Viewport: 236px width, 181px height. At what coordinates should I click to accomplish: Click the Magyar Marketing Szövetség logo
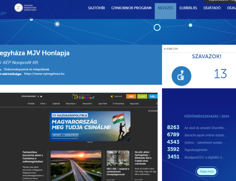[25, 8]
